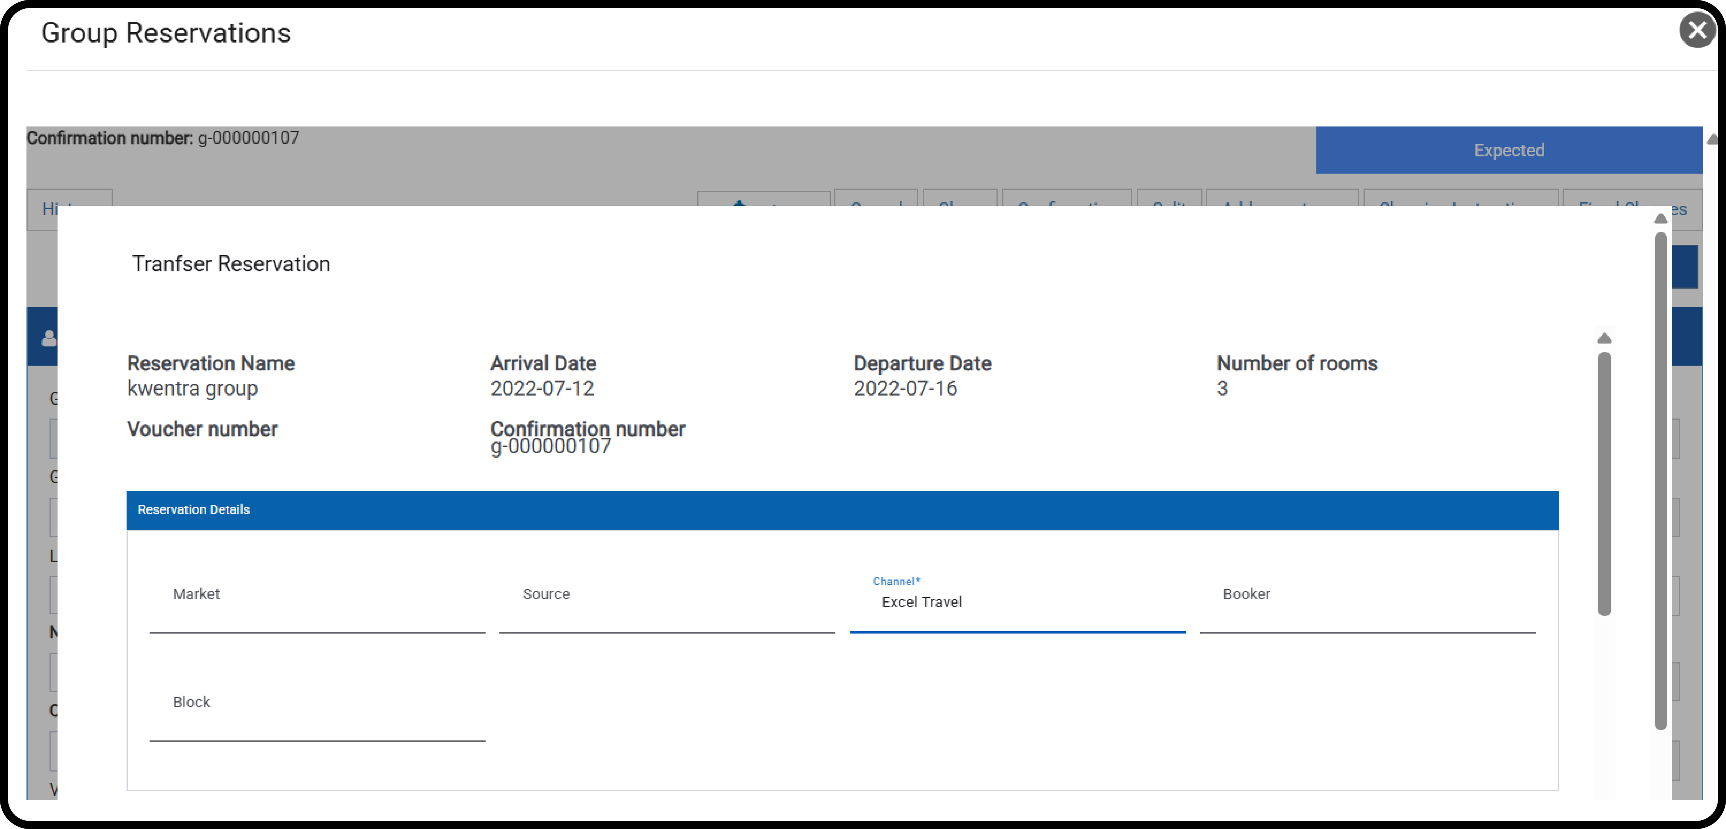Click the inner scrollbar up arrow
Viewport: 1726px width, 829px height.
1604,338
